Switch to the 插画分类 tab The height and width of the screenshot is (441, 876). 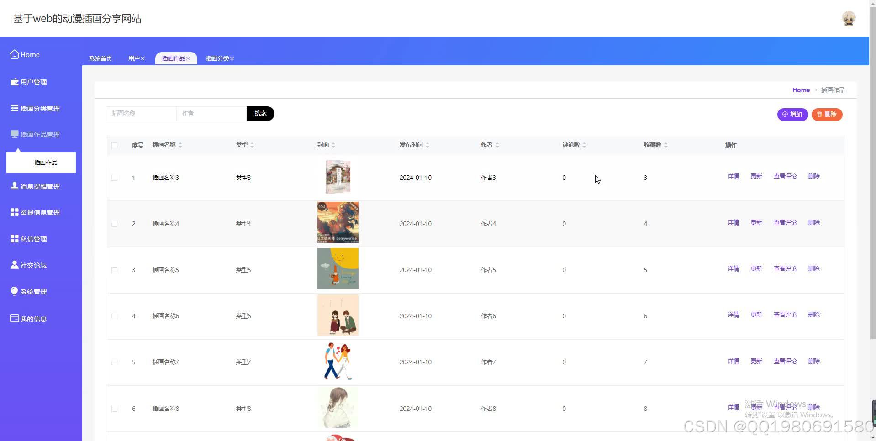217,58
